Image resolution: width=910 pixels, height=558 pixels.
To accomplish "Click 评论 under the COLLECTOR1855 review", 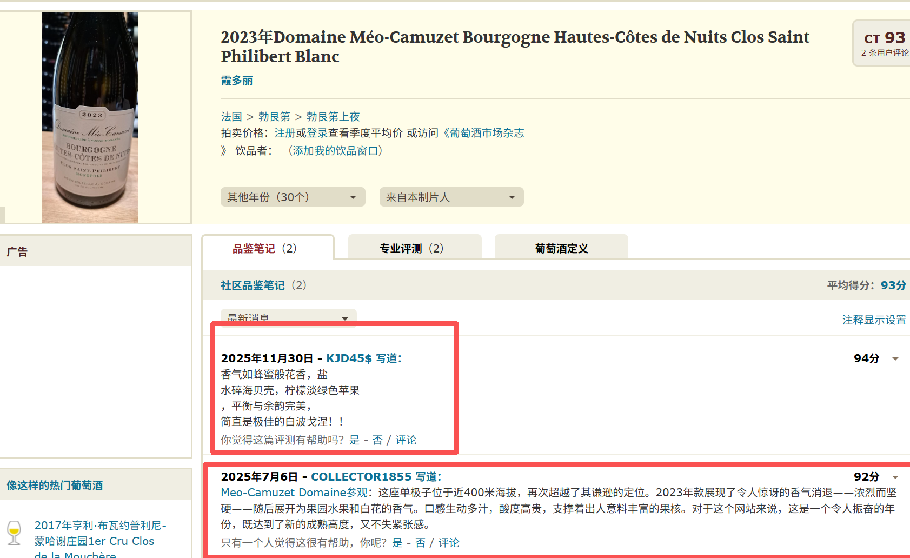I will tap(448, 543).
